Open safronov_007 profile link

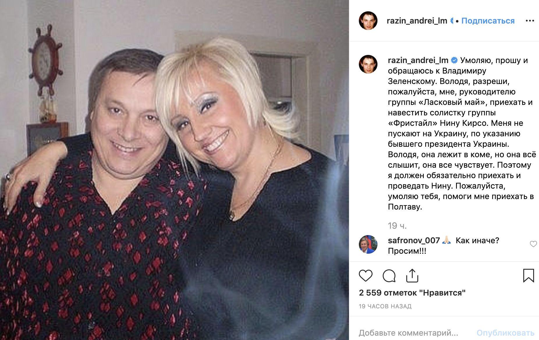(x=414, y=241)
